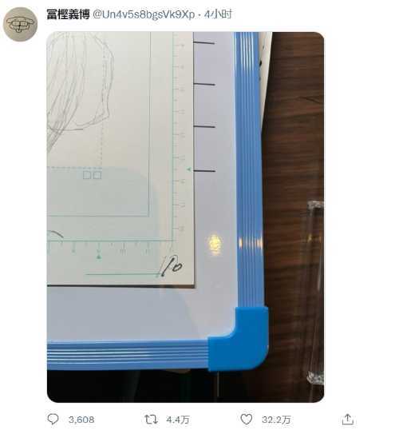Screen dimensions: 399x434
Task: Click the 4.4万 retweet count
Action: (x=178, y=420)
